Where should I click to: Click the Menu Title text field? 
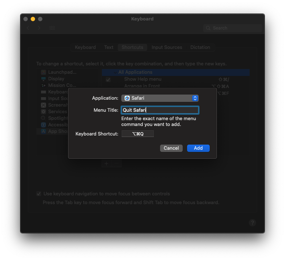tap(160, 110)
